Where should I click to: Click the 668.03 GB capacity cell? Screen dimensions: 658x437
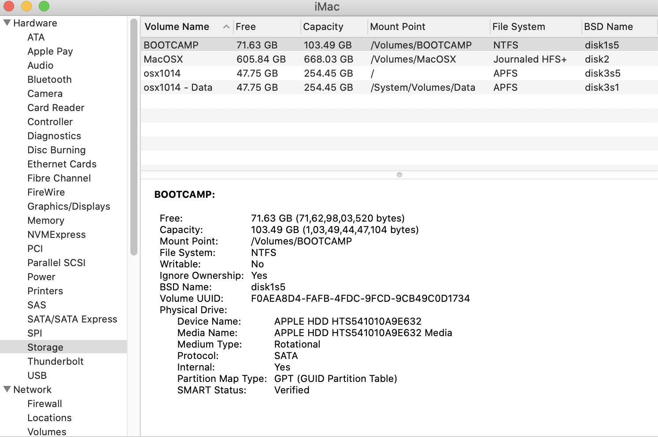point(329,59)
